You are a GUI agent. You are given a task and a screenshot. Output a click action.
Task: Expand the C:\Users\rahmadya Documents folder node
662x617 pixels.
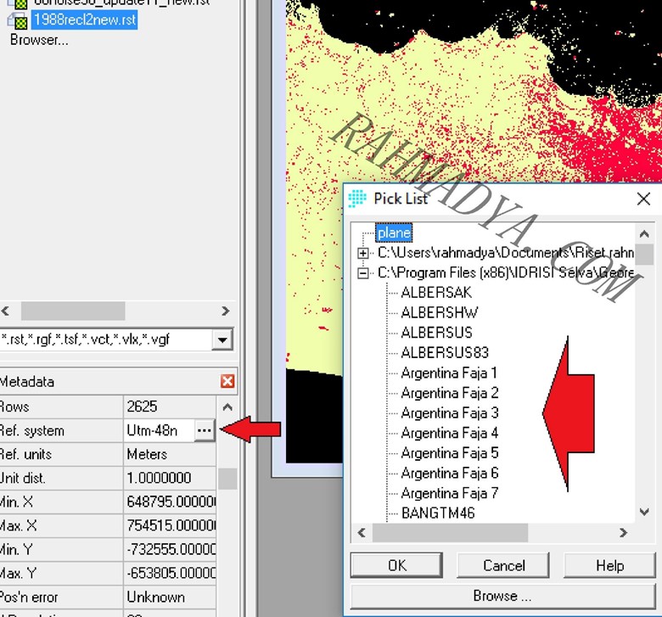[x=363, y=253]
